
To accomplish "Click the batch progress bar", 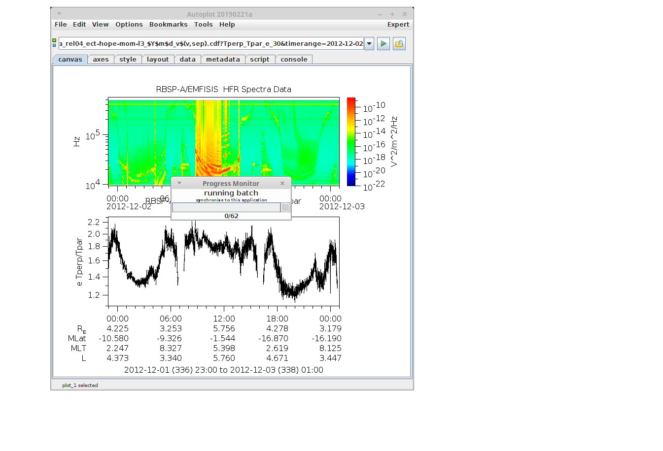I will coord(226,208).
